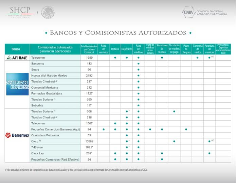Click the Pago de créditos otros bancos dot
Screen dimensions: 236x183
click(150, 129)
